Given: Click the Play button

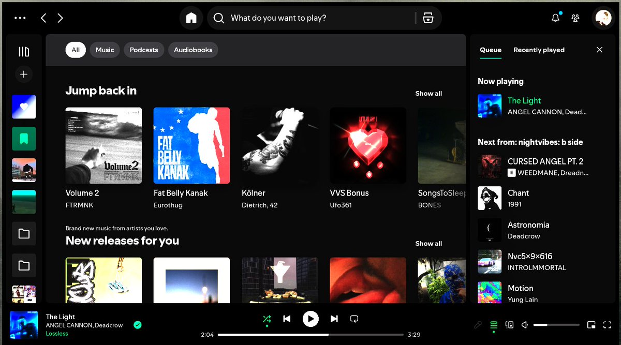Looking at the screenshot, I should point(310,319).
